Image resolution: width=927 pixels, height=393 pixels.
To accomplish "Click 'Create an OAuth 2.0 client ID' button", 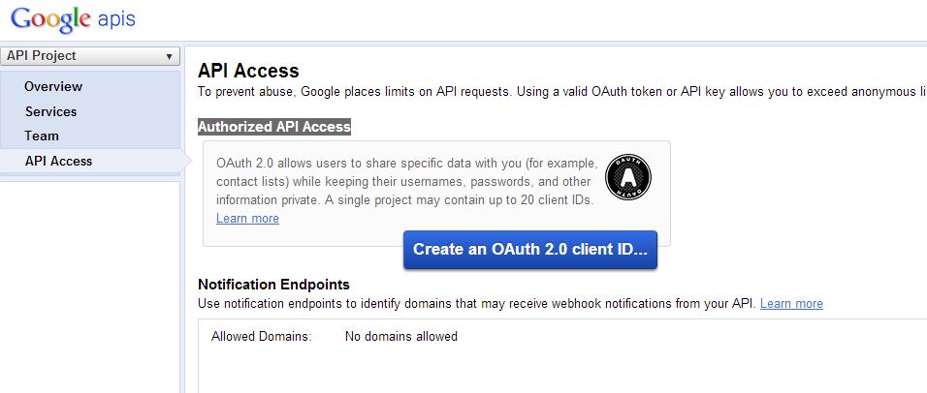I will coord(530,249).
